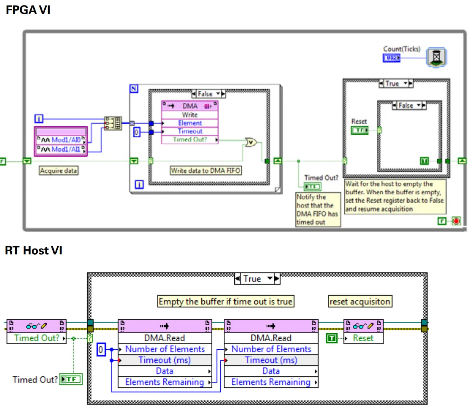Click the Read/Write Control node header above Reset
Screen dimensions: 470x411
pos(364,326)
